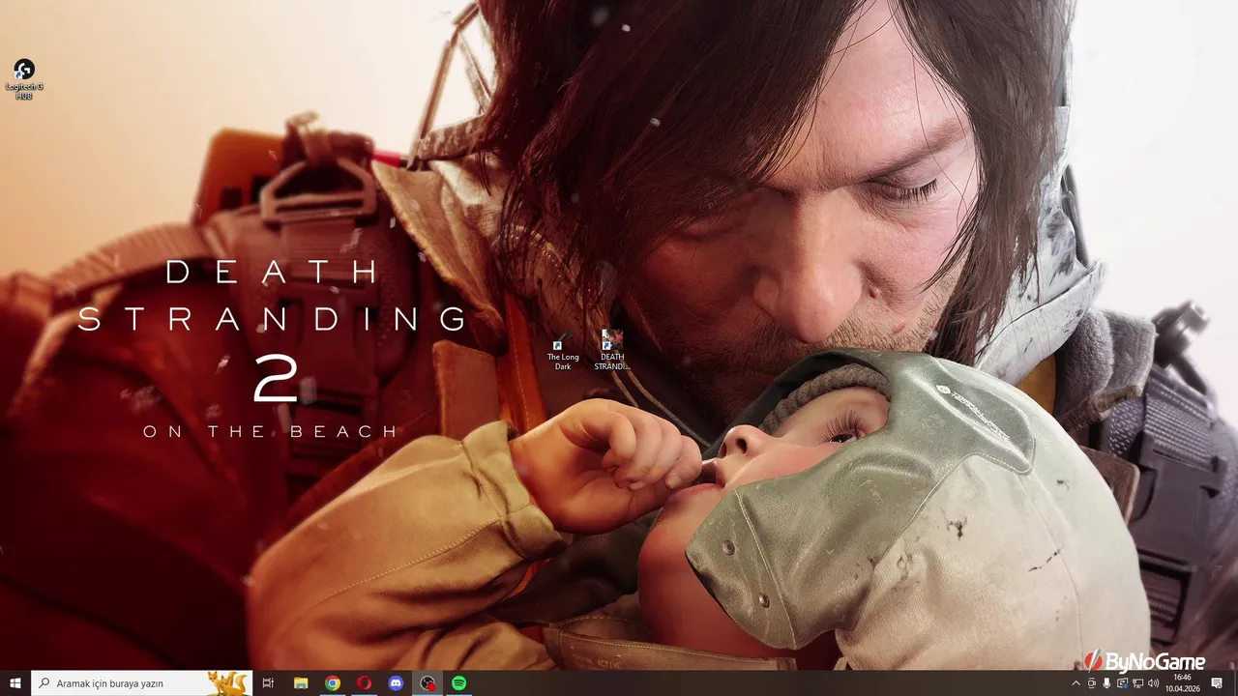The width and height of the screenshot is (1238, 696).
Task: Open Discord from the taskbar
Action: click(396, 683)
